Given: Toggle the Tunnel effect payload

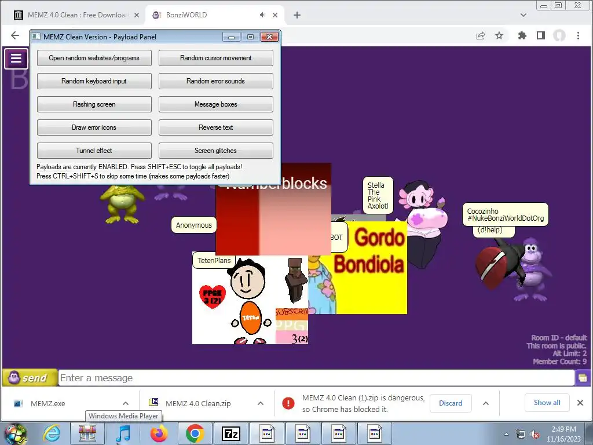Looking at the screenshot, I should click(x=94, y=151).
